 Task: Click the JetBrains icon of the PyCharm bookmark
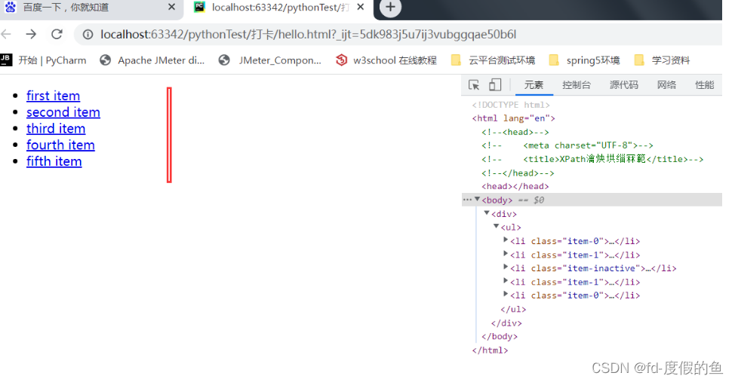click(x=6, y=60)
